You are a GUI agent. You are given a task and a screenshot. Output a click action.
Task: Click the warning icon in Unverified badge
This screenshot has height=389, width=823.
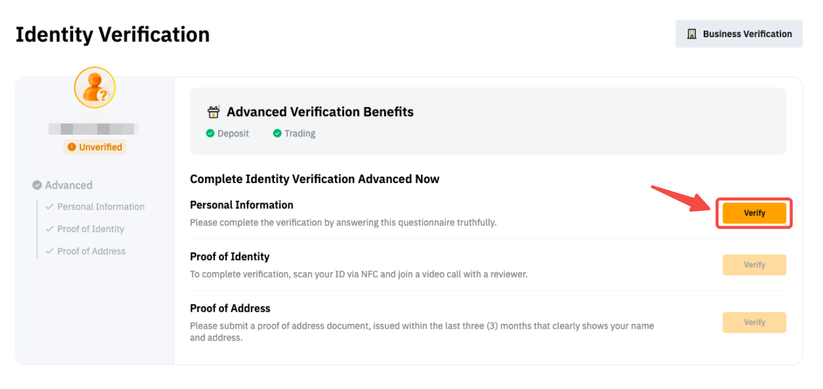(72, 147)
